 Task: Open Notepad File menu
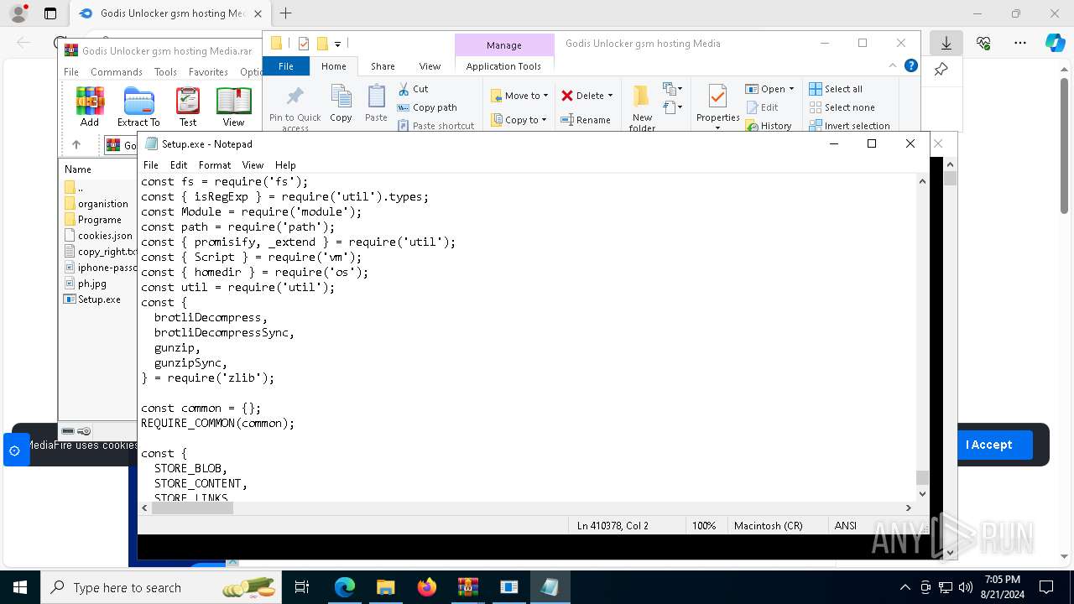[x=151, y=165]
